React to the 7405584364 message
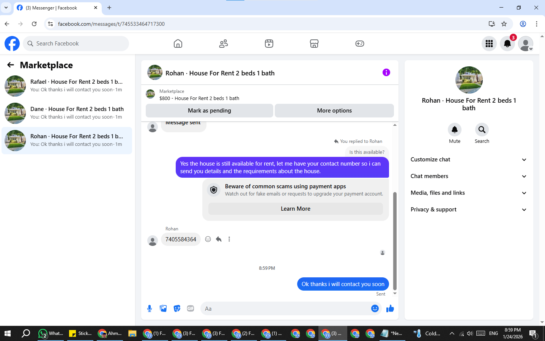Screen dimensions: 545x341 pyautogui.click(x=208, y=239)
